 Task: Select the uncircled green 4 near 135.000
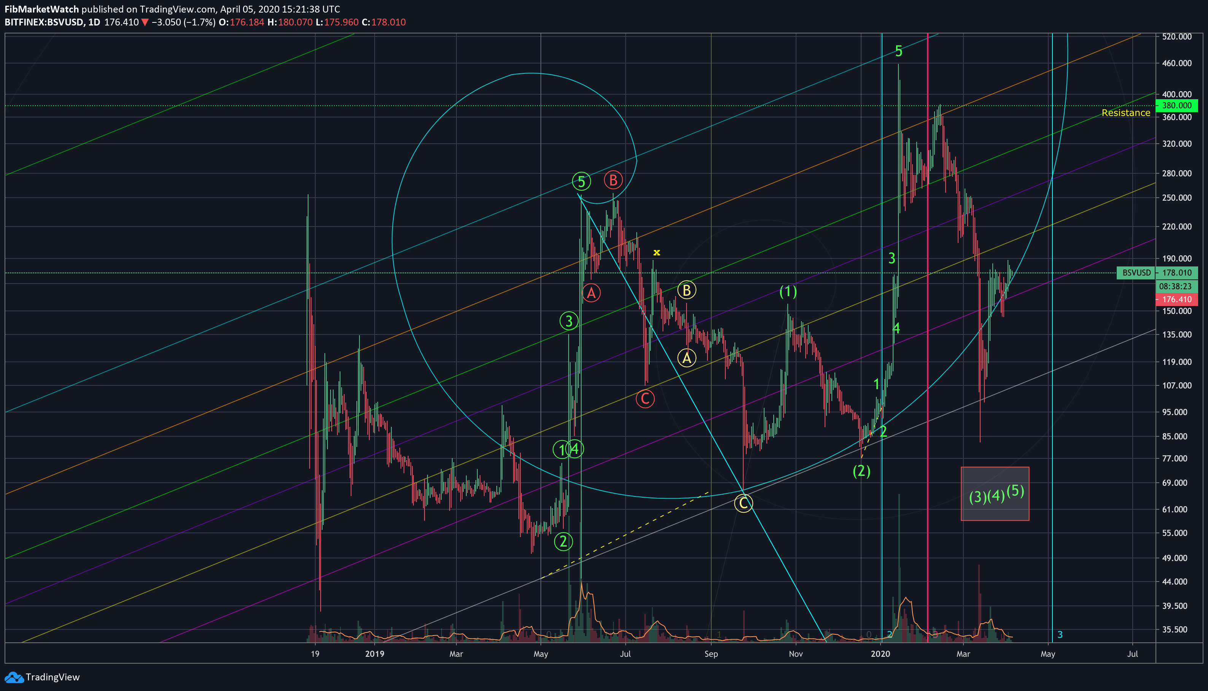pos(896,328)
